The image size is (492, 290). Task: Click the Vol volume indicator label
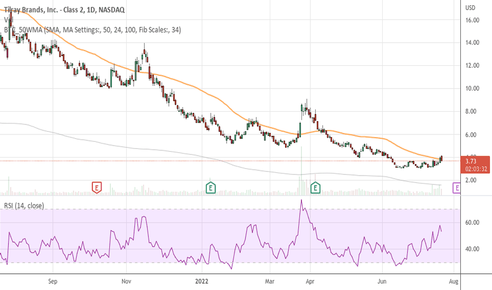[8, 20]
